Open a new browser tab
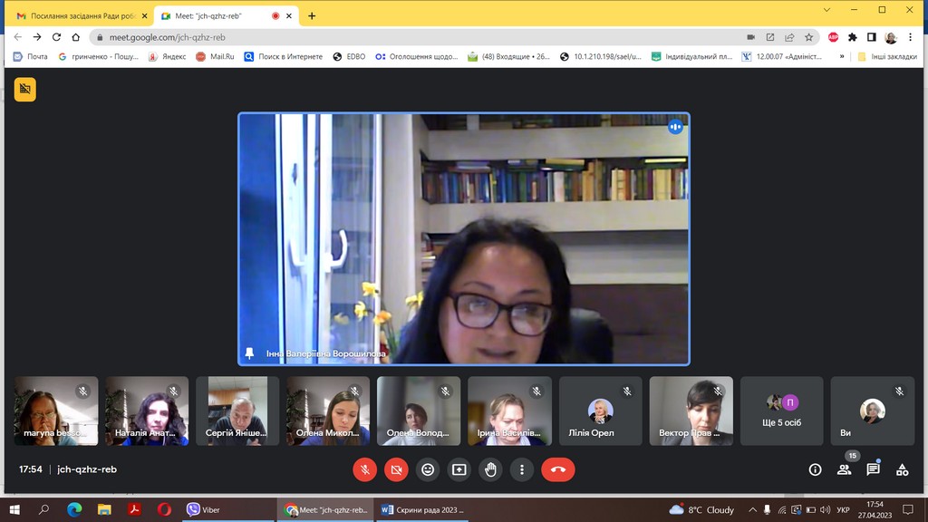 click(312, 15)
